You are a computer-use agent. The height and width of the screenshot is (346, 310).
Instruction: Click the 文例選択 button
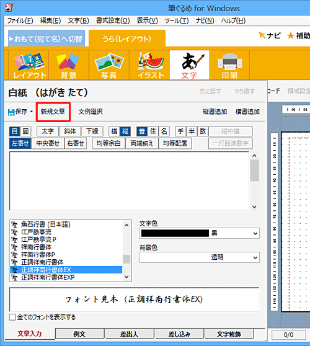(x=91, y=112)
